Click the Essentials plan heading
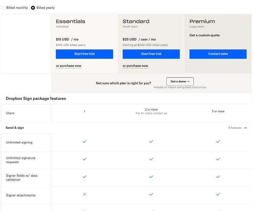 (x=70, y=21)
